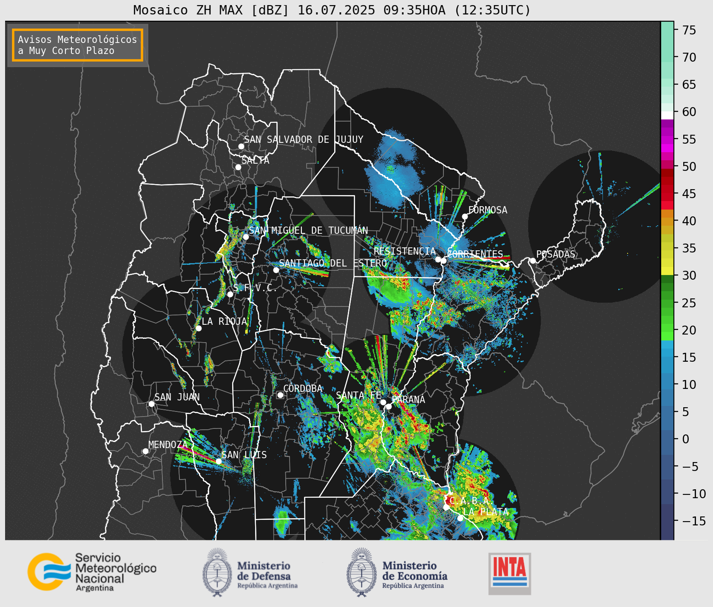
Task: Click the MENDOZA label text
Action: (x=168, y=445)
